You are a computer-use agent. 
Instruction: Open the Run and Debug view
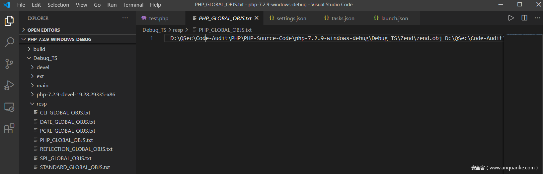click(9, 85)
